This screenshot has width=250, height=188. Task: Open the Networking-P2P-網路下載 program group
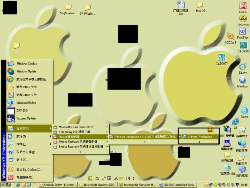tap(81, 132)
